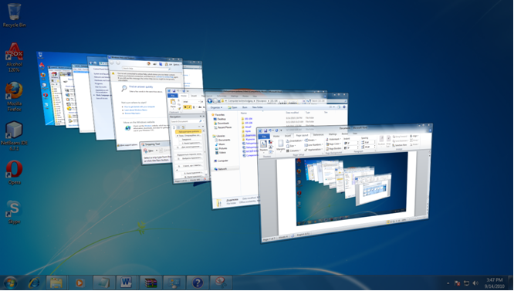Select Network in Explorer navigation pane
The height and width of the screenshot is (291, 514).
click(222, 169)
